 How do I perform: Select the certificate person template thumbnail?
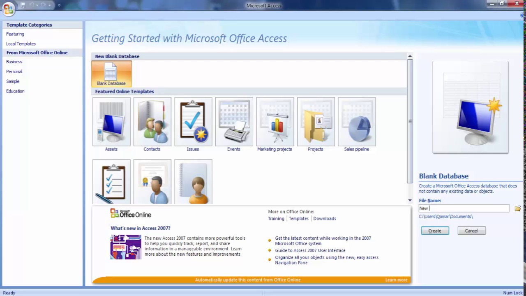click(152, 181)
